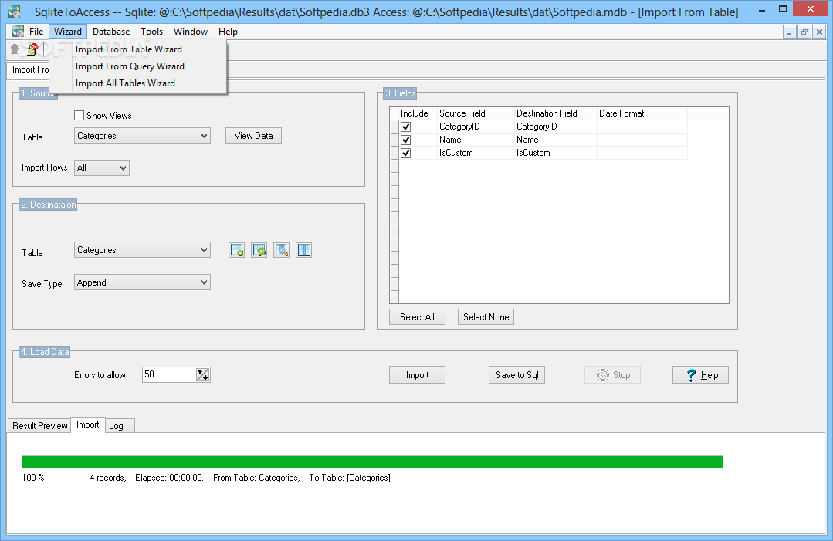The height and width of the screenshot is (541, 833).
Task: Uncheck Include for Name field
Action: [x=406, y=140]
